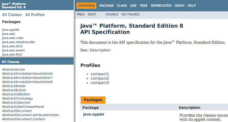This screenshot has width=228, height=122.
Task: View the DEPRECATED API list
Action: point(161,5)
